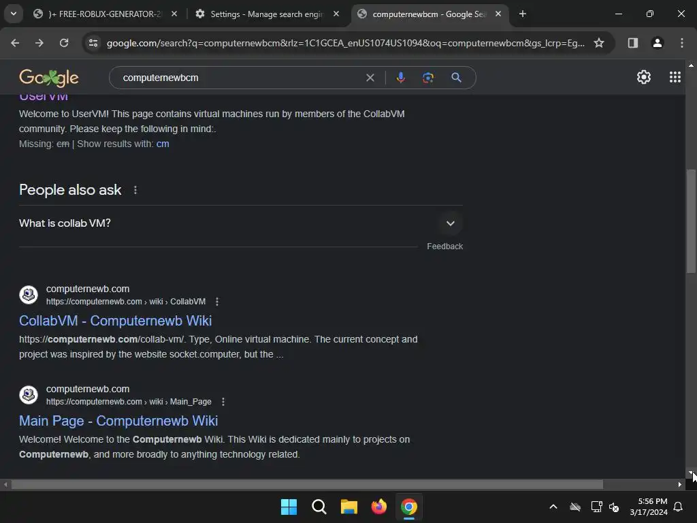Open People also ask options menu
697x523 pixels.
pos(135,190)
